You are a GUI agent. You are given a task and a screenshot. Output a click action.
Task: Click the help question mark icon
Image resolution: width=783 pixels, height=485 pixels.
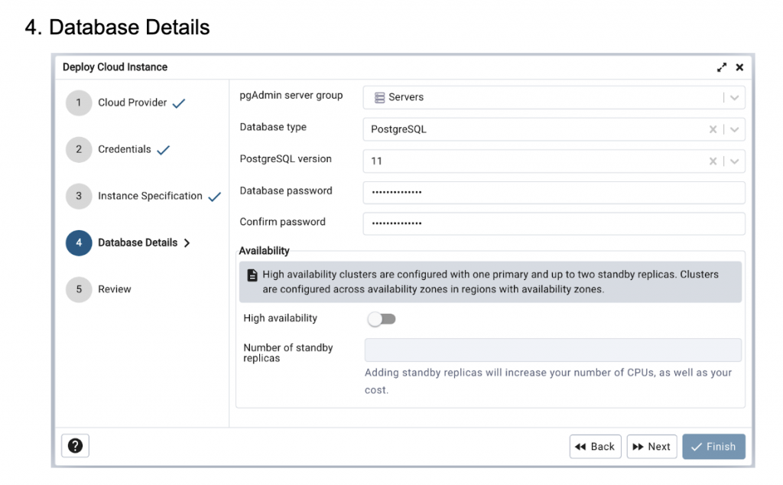75,445
